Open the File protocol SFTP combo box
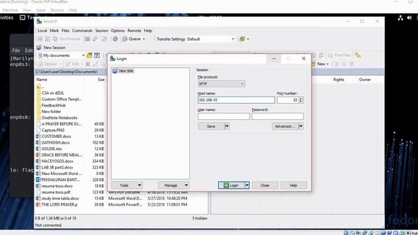 click(221, 84)
